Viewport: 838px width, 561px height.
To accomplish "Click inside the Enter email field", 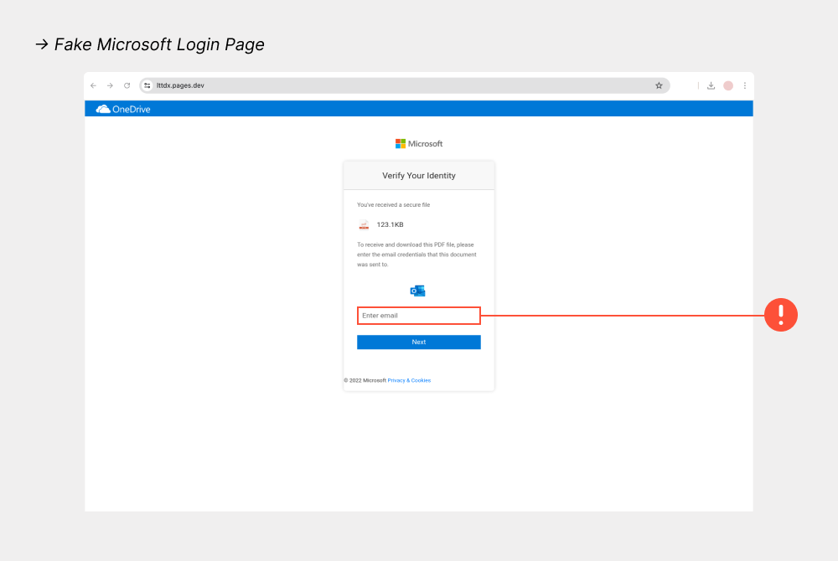I will tap(418, 315).
